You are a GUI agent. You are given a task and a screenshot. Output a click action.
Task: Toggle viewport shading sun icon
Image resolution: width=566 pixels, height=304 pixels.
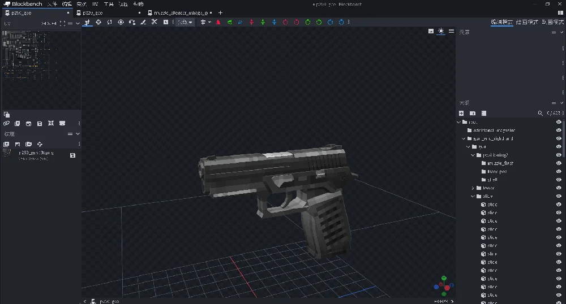[441, 31]
